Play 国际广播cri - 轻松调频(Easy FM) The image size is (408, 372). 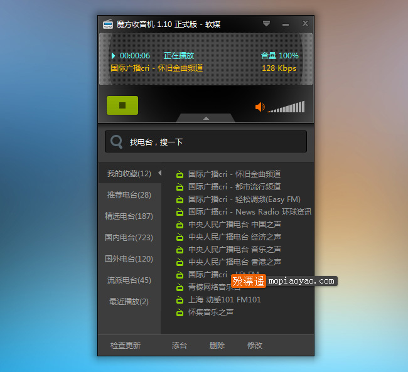pos(244,199)
